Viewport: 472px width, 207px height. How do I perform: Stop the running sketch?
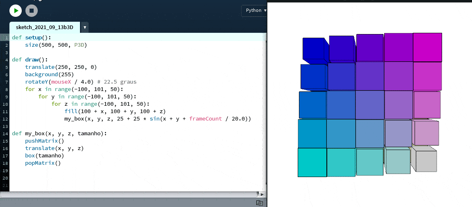[31, 11]
